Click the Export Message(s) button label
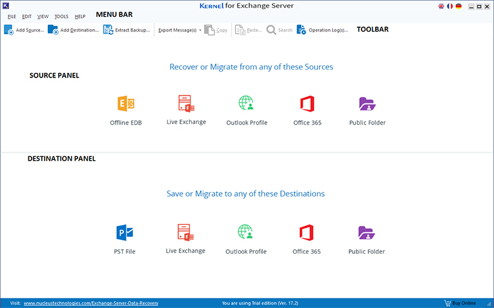494x308 pixels. [178, 30]
